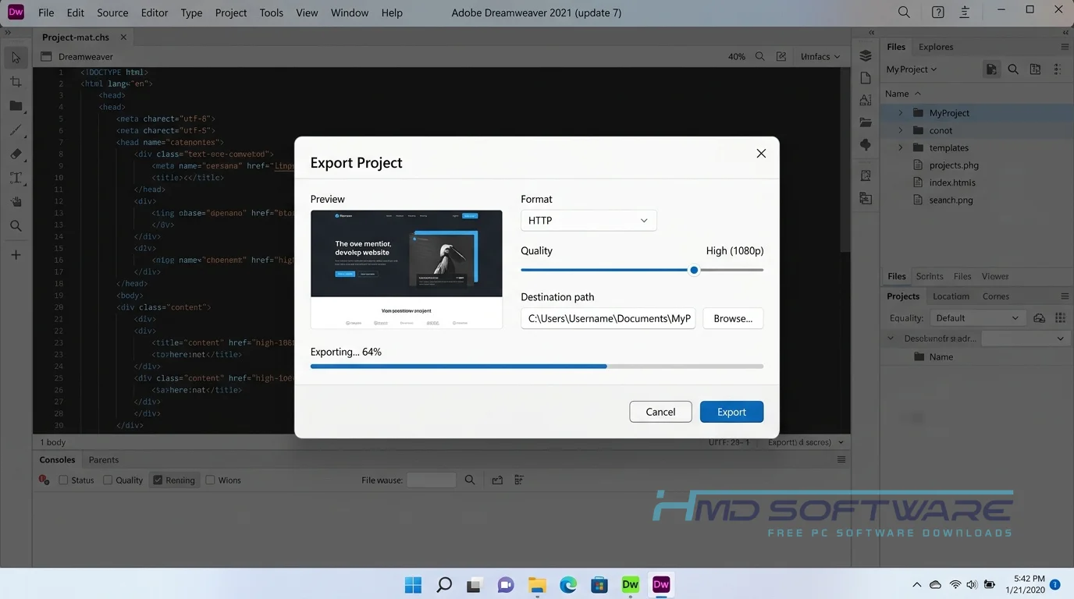This screenshot has width=1074, height=599.
Task: Expand the conot folder
Action: click(901, 130)
